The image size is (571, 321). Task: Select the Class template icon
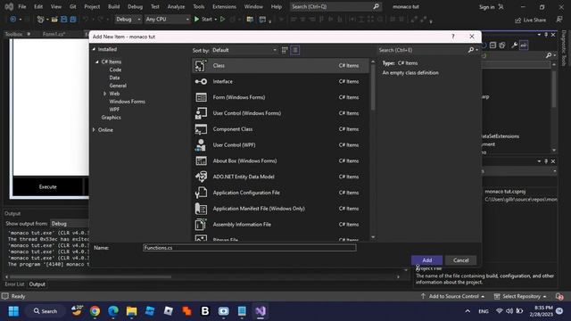[x=201, y=65]
